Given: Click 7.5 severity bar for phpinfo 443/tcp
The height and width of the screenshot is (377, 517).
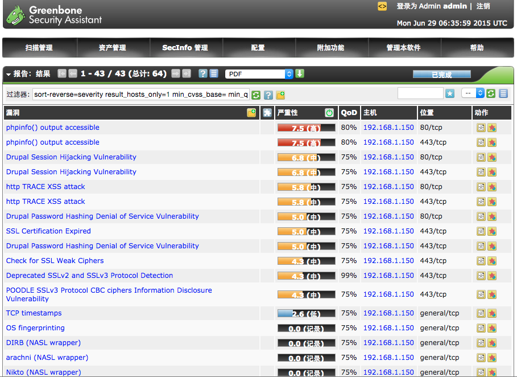Looking at the screenshot, I should point(307,142).
